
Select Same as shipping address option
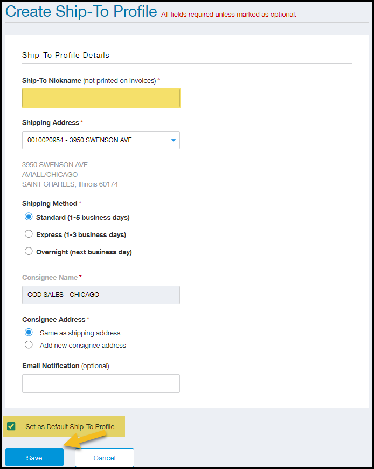(x=29, y=333)
